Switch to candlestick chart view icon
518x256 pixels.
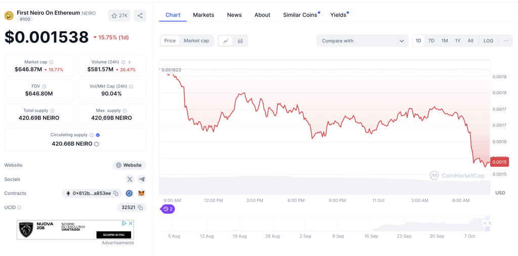pyautogui.click(x=240, y=40)
